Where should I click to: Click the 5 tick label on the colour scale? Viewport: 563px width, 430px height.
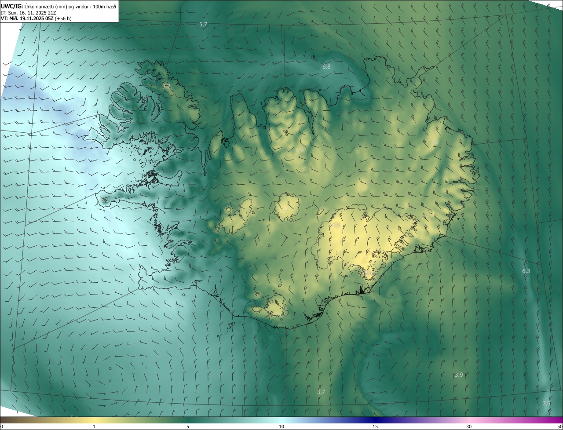(x=188, y=427)
